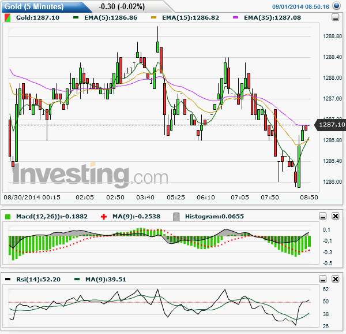Viewport: 346px width, 334px height.
Task: Click the EMA(15):1286.82 value text
Action: click(191, 18)
